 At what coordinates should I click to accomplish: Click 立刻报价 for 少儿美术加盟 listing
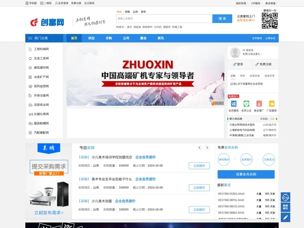point(199,209)
